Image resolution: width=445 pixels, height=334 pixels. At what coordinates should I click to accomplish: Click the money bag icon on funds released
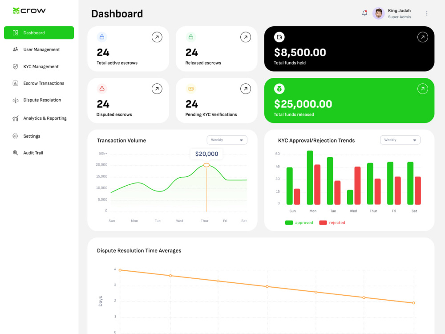tap(279, 89)
